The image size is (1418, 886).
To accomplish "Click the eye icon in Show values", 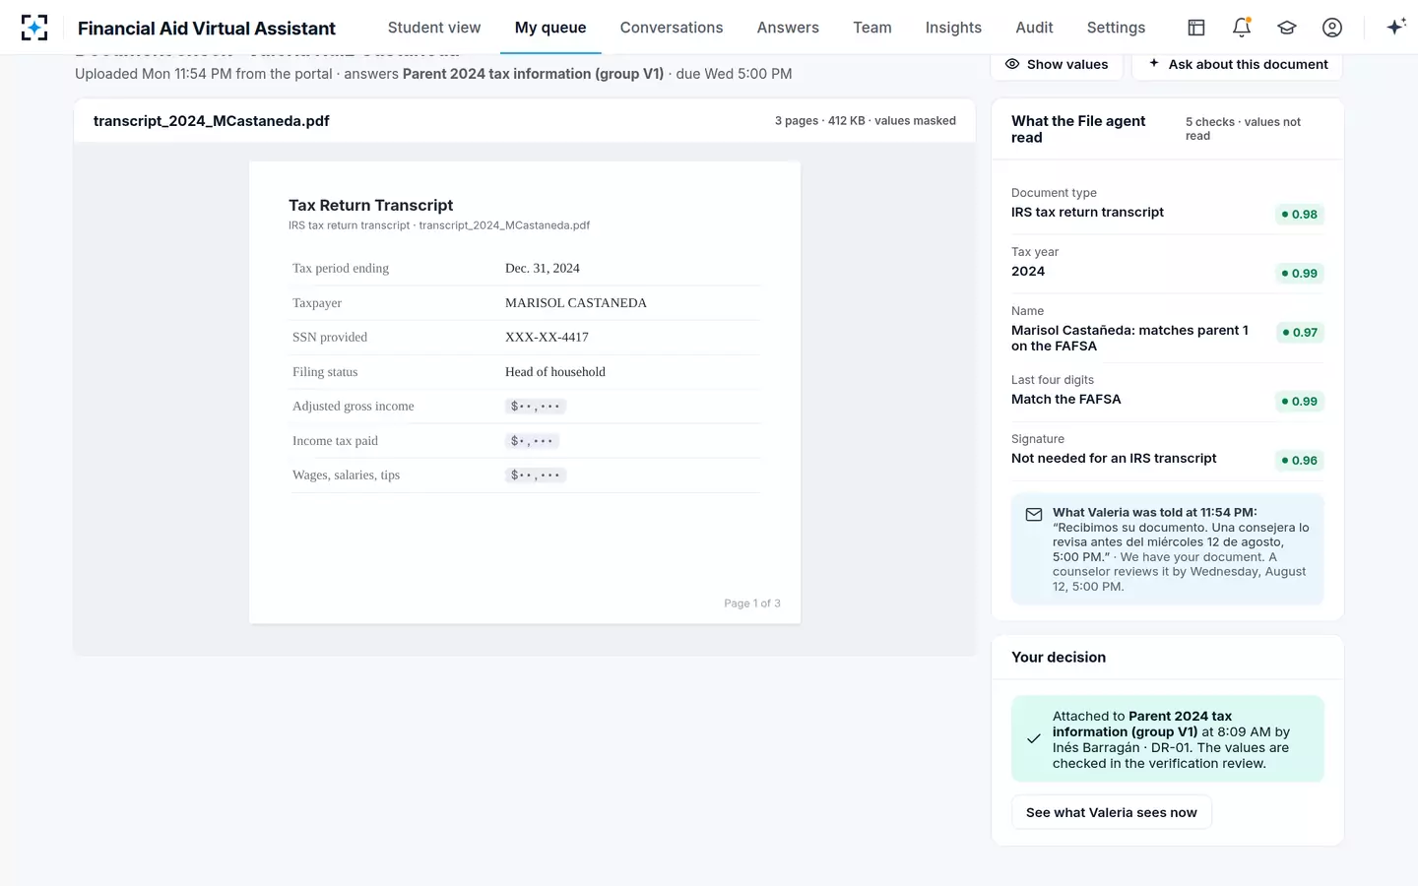I will pyautogui.click(x=1012, y=64).
